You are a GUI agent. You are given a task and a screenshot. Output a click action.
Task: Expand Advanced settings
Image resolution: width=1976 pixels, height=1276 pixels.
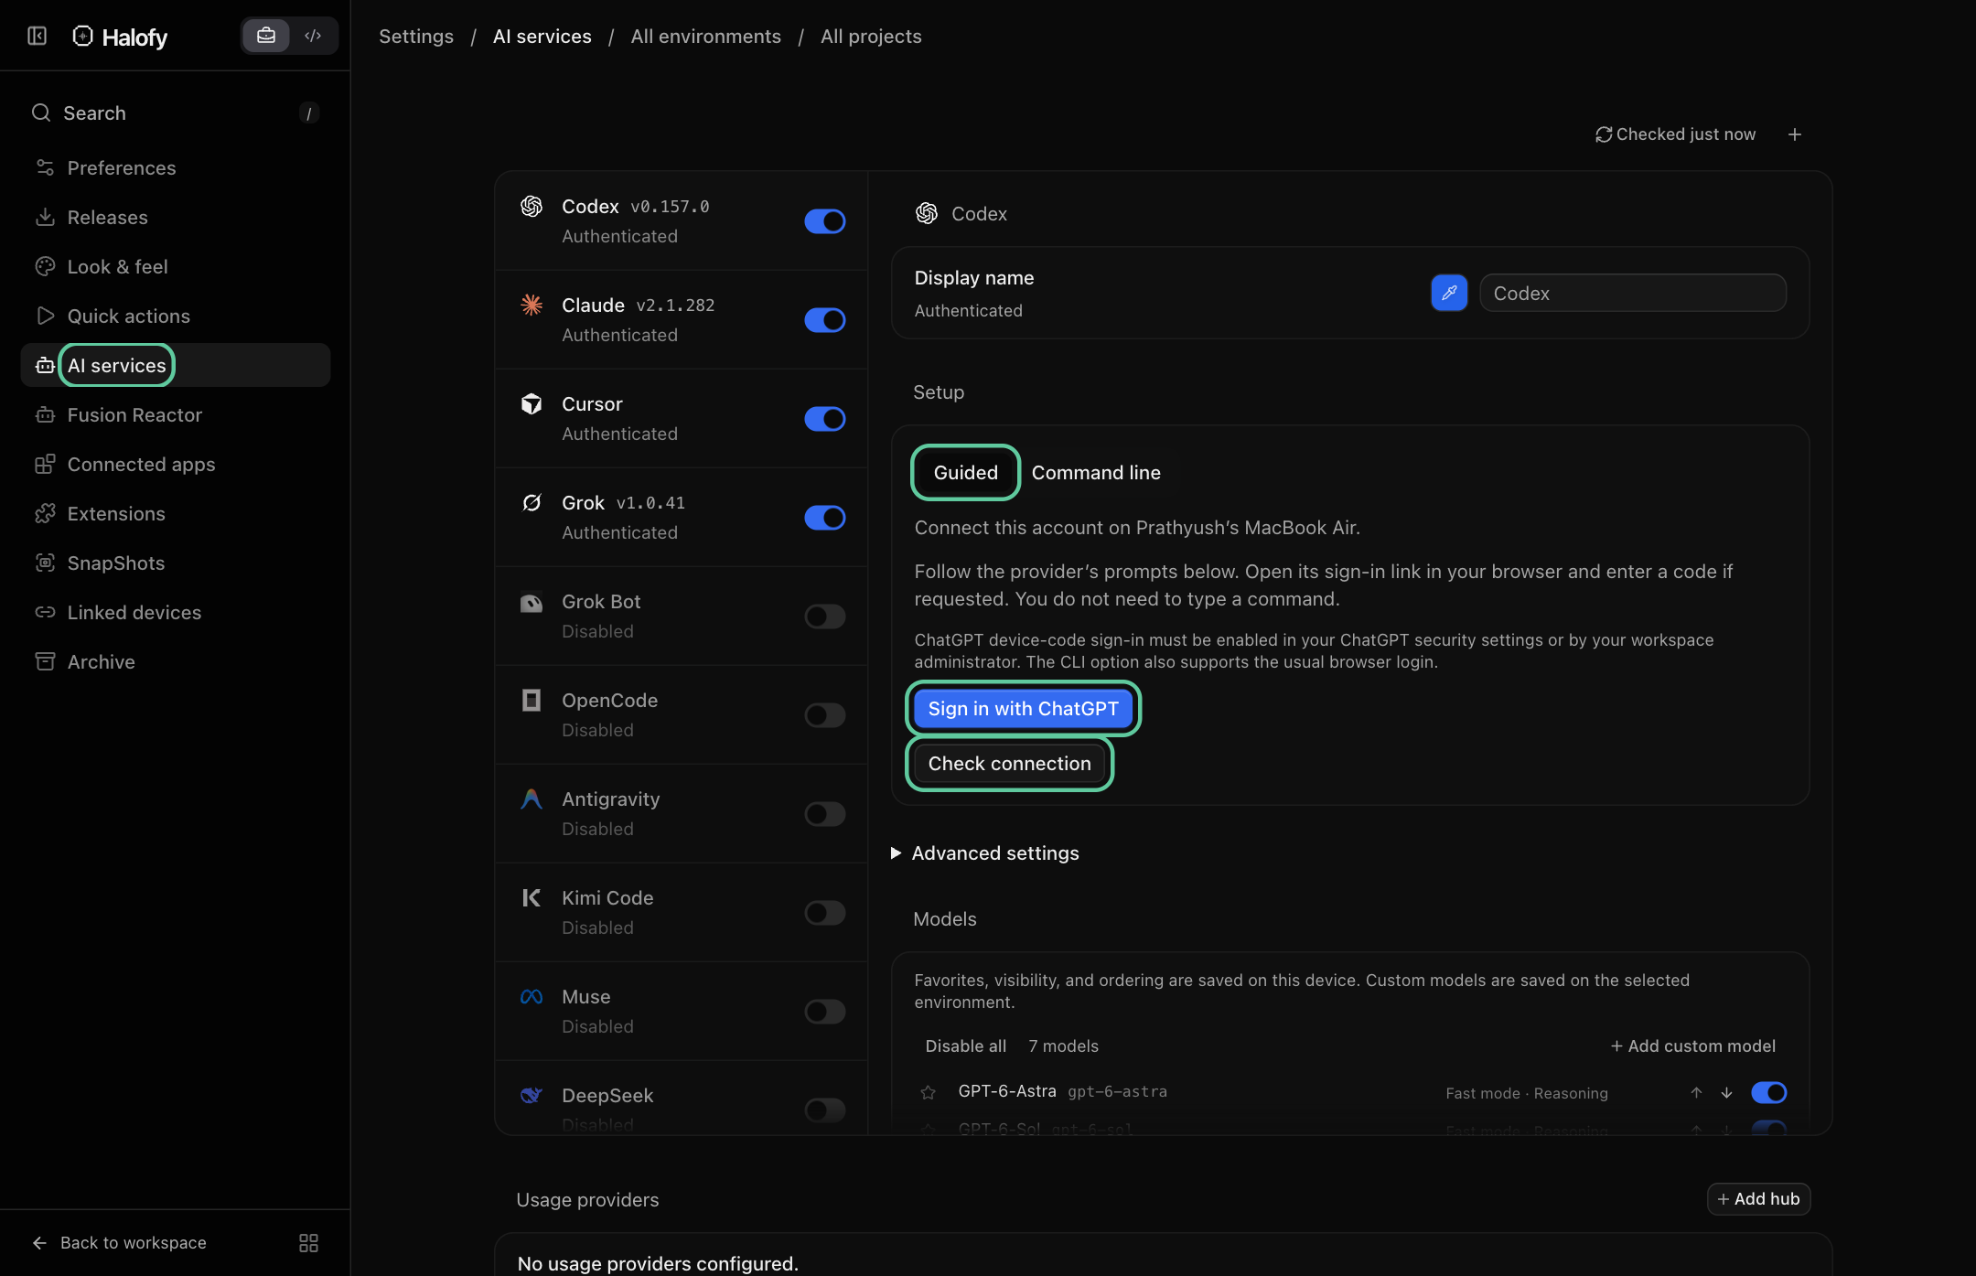click(985, 852)
